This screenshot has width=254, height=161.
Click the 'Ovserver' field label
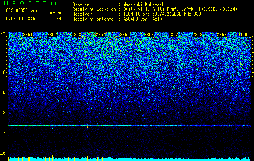coord(82,5)
